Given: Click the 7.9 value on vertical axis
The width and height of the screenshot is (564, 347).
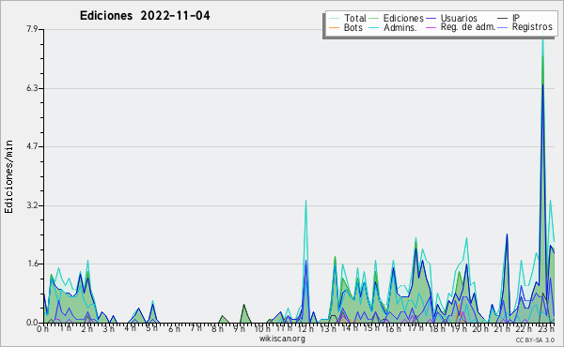Looking at the screenshot, I should pyautogui.click(x=32, y=29).
